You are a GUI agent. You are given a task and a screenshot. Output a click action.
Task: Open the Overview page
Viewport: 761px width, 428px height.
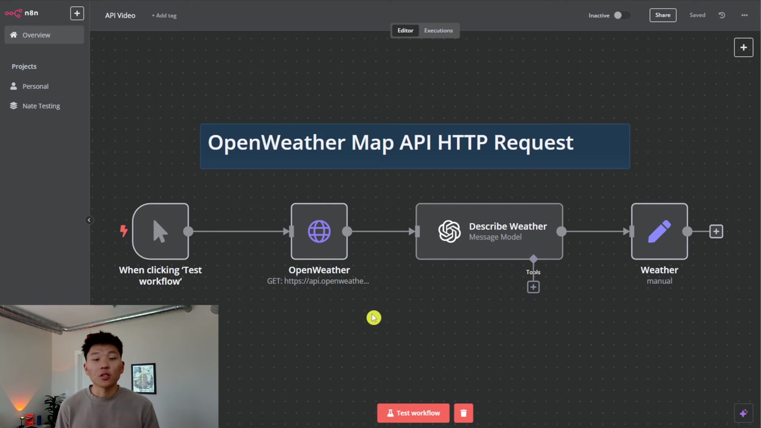click(44, 35)
